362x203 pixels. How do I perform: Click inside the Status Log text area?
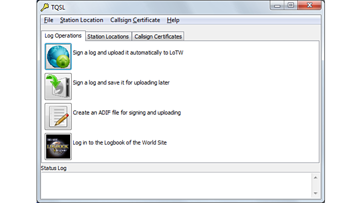pyautogui.click(x=173, y=185)
